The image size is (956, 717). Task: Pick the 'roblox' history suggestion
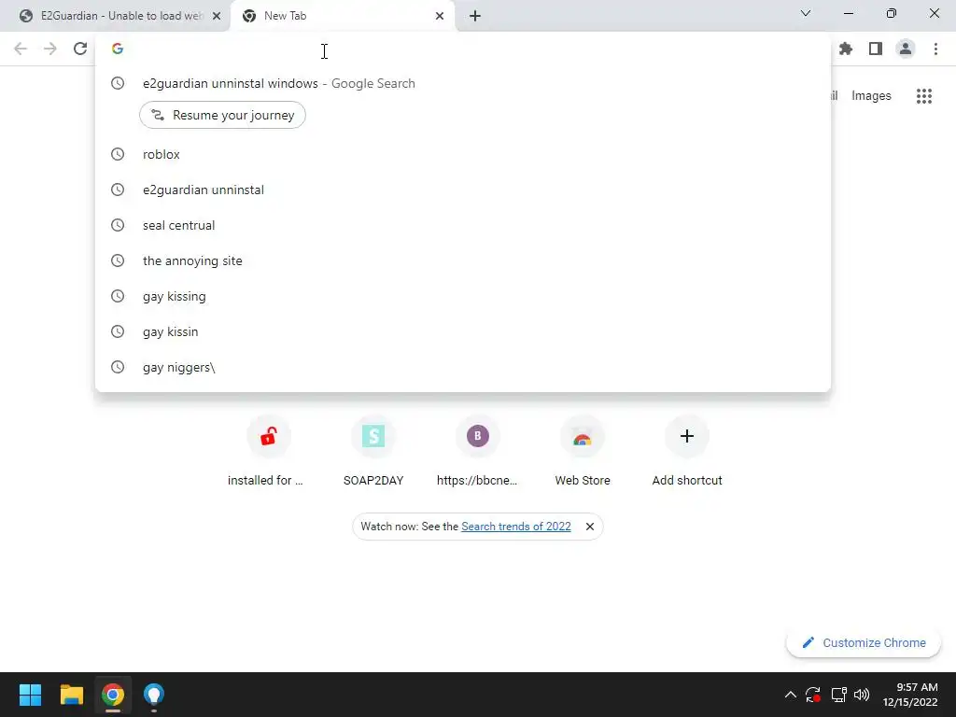click(463, 154)
